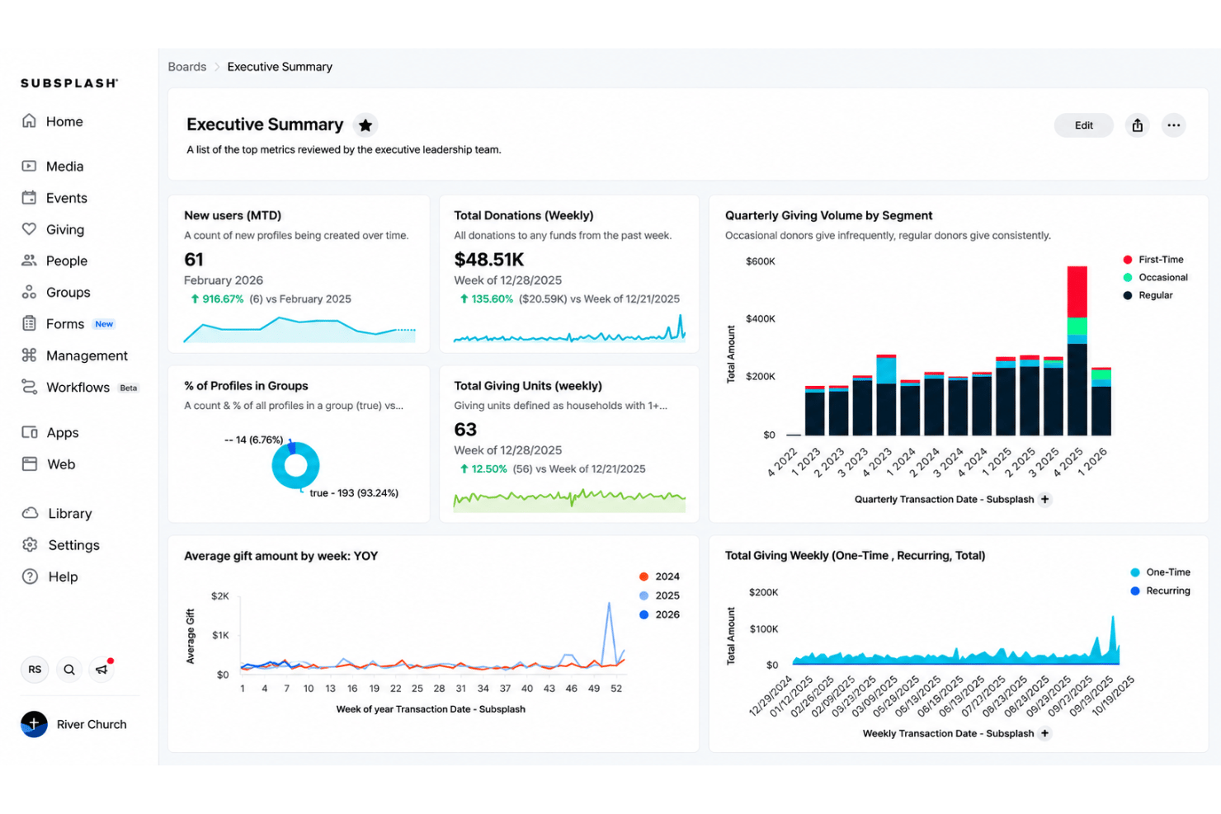Toggle the 2025 series in average gift legend
This screenshot has height=814, width=1221.
click(659, 595)
